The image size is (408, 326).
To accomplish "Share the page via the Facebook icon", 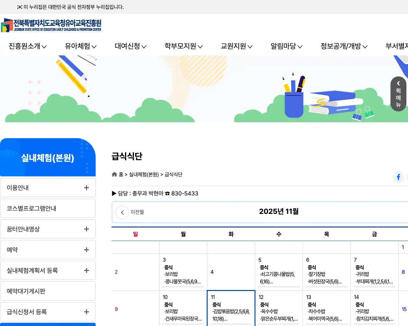I will [398, 177].
